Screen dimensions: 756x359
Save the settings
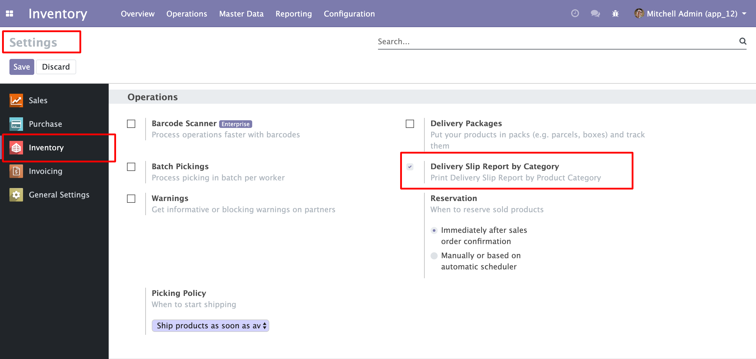(x=22, y=67)
